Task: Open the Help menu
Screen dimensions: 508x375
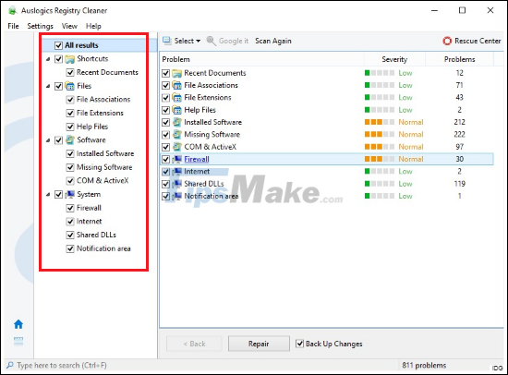Action: [x=93, y=26]
